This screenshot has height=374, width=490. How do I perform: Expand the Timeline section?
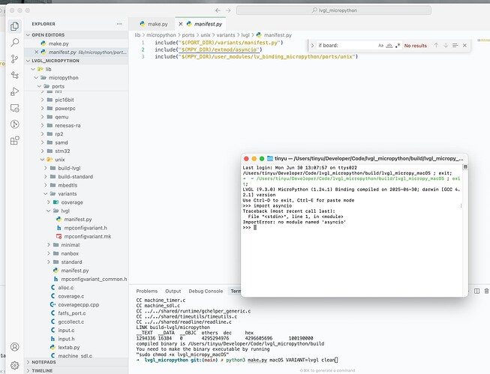pos(77,370)
